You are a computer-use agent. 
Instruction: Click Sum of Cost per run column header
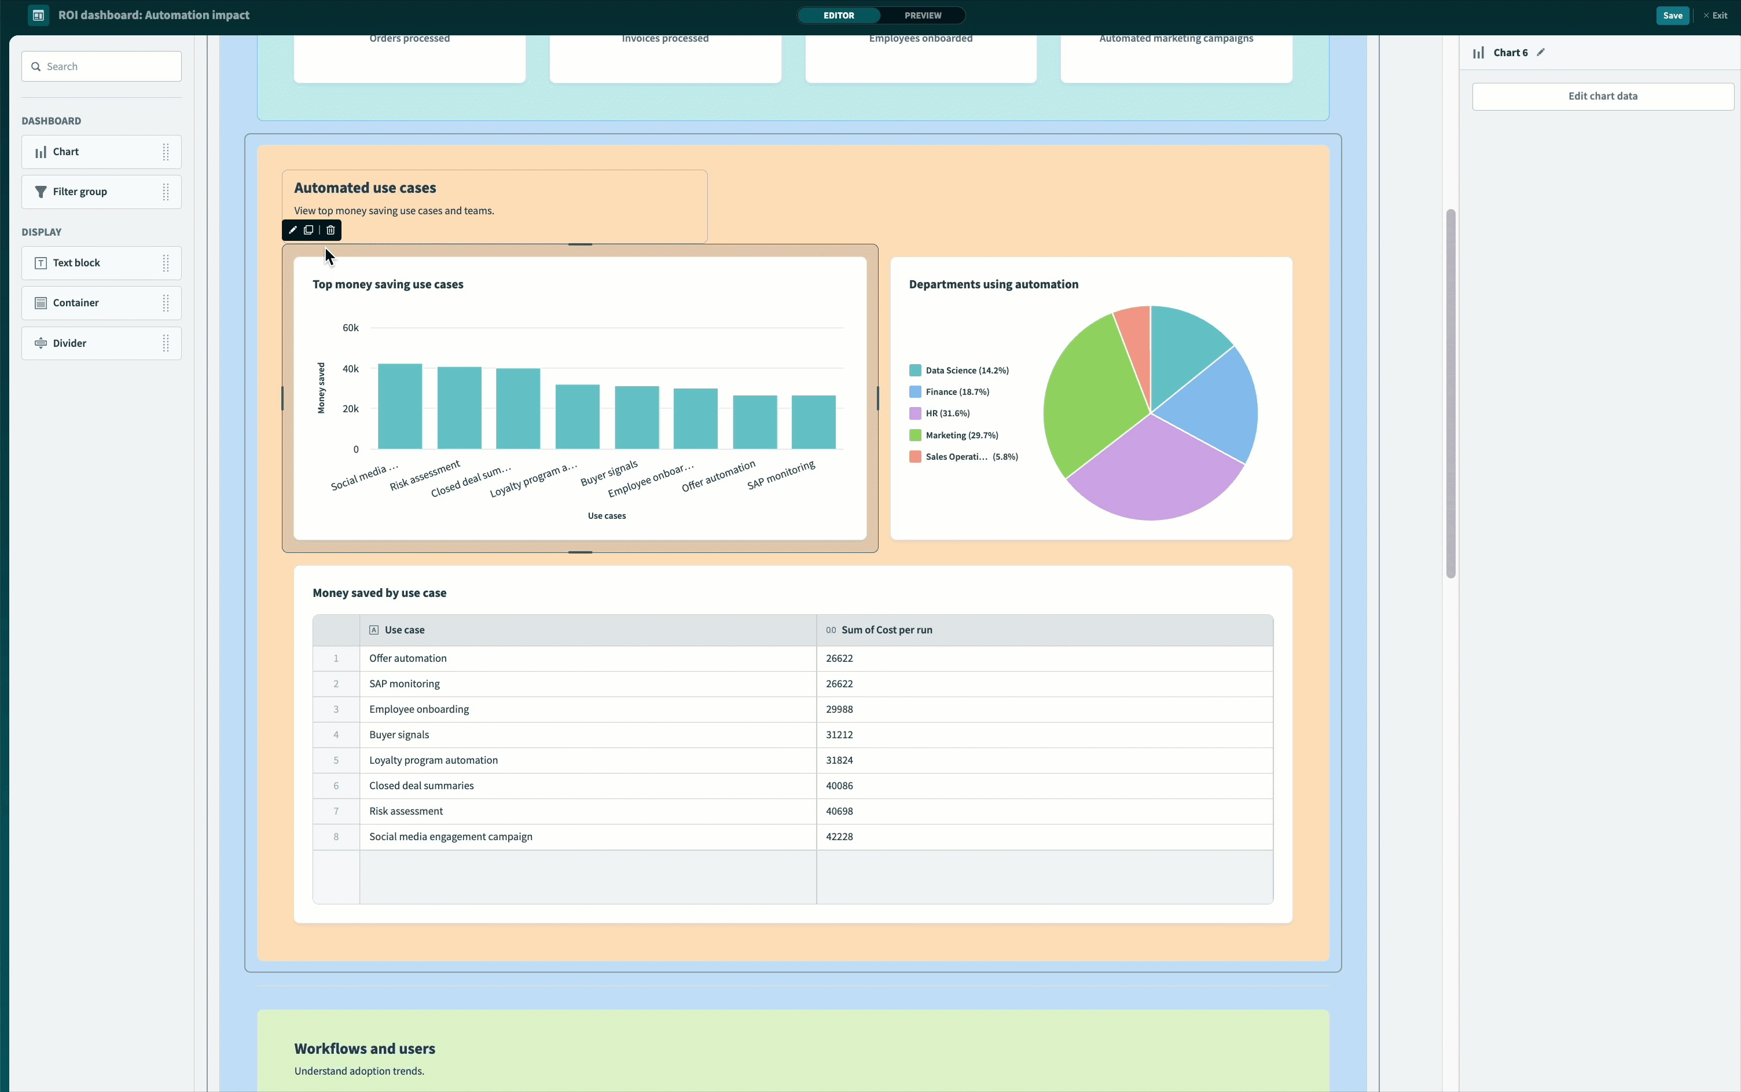coord(886,630)
